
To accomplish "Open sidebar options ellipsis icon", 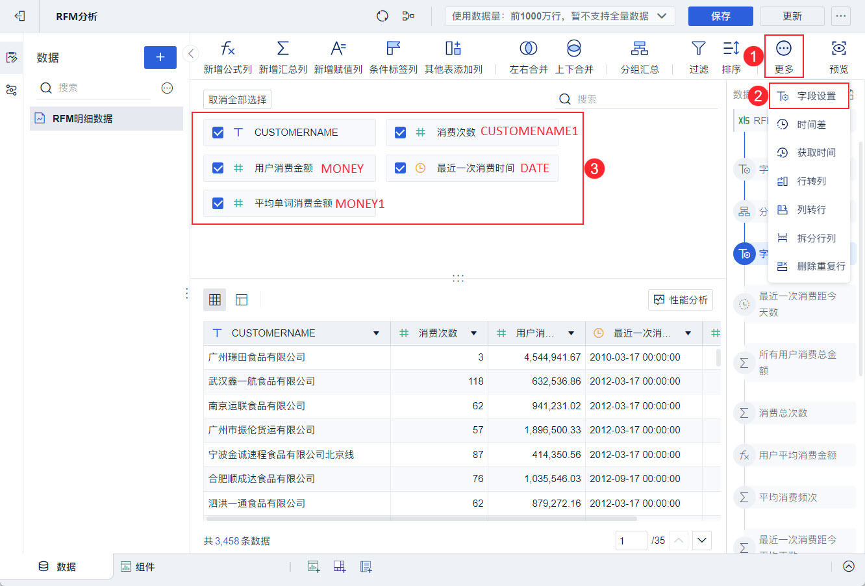I will 167,88.
